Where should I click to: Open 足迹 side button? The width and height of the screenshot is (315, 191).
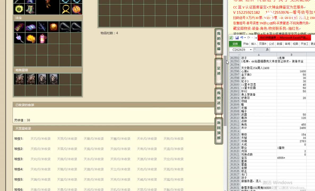click(x=219, y=71)
